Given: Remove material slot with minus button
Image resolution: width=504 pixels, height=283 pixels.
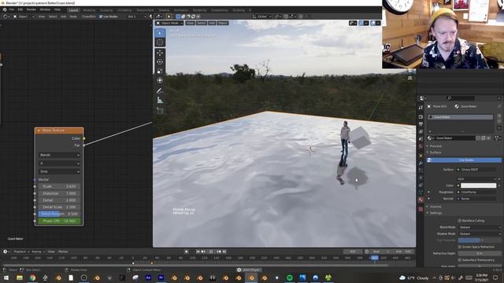Looking at the screenshot, I should (499, 122).
